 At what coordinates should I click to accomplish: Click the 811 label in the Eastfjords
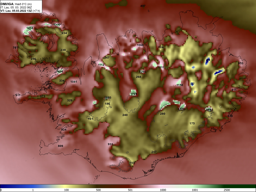(234, 90)
